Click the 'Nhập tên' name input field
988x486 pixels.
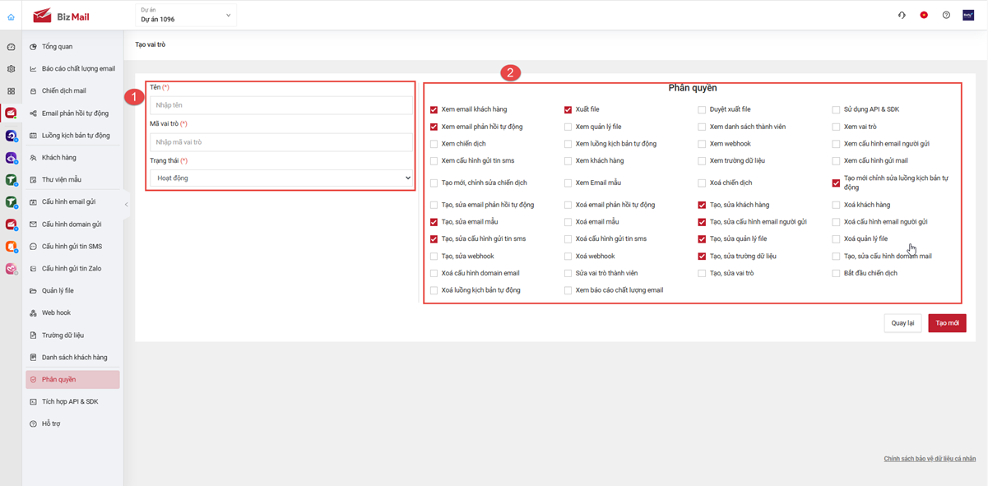[281, 105]
